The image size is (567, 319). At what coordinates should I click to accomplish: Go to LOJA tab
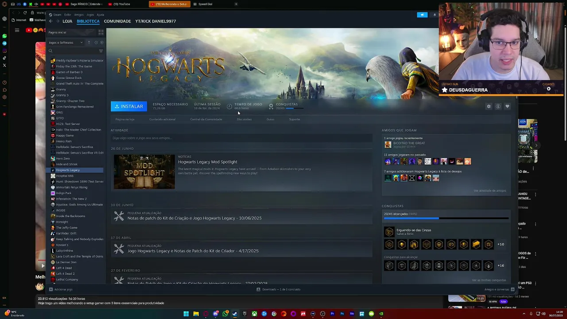(x=67, y=21)
